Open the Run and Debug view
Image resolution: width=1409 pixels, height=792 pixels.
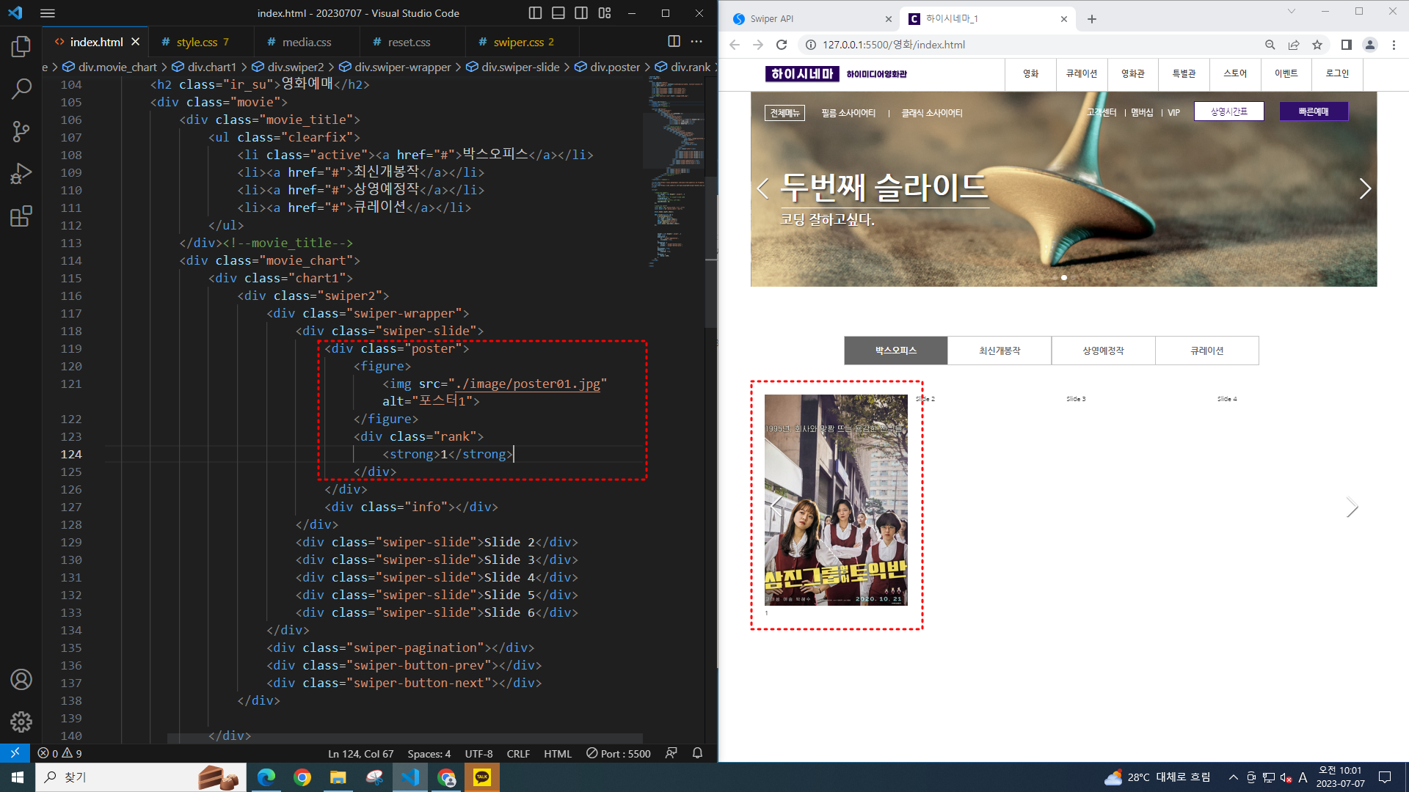[21, 174]
